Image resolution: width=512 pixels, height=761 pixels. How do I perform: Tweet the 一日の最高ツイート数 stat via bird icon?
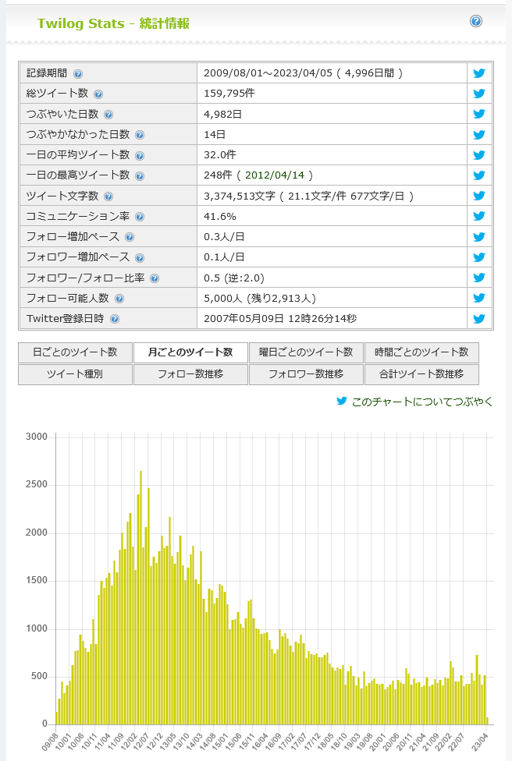pos(479,175)
